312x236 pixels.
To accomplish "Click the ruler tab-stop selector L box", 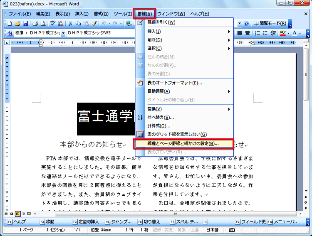I will point(7,42).
